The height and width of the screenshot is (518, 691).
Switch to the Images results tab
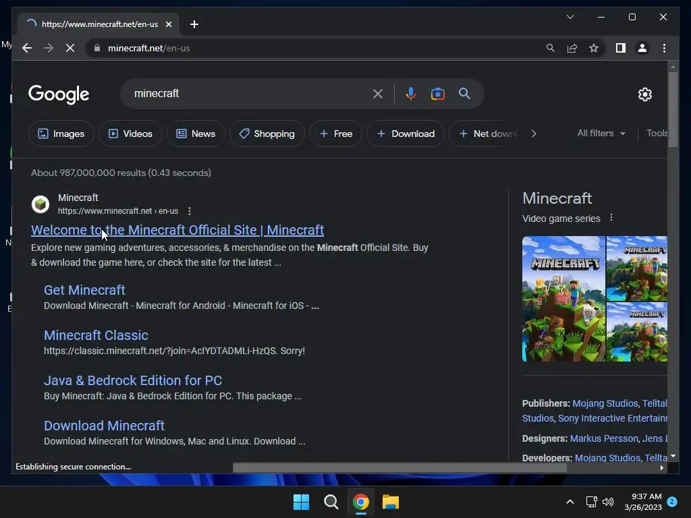pyautogui.click(x=61, y=134)
